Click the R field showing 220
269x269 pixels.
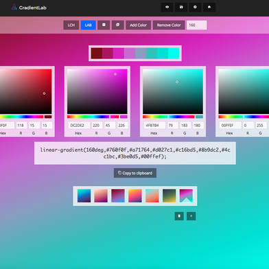coord(97,126)
